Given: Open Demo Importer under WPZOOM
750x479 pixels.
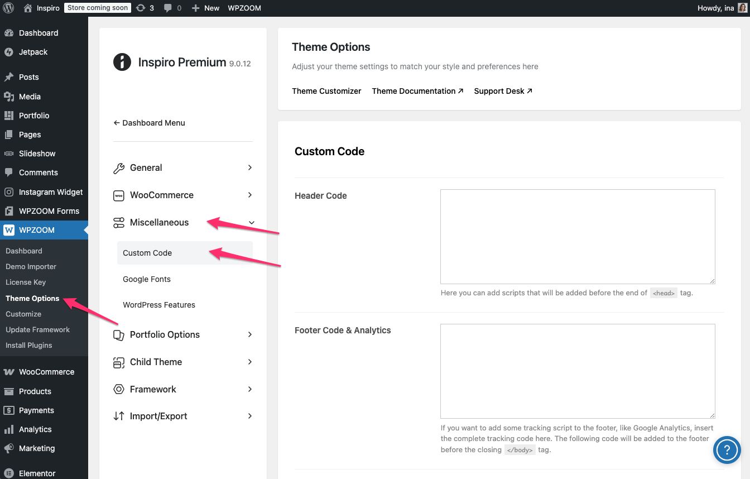Looking at the screenshot, I should tap(31, 266).
